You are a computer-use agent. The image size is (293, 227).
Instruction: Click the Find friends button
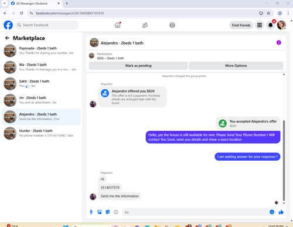pos(241,25)
